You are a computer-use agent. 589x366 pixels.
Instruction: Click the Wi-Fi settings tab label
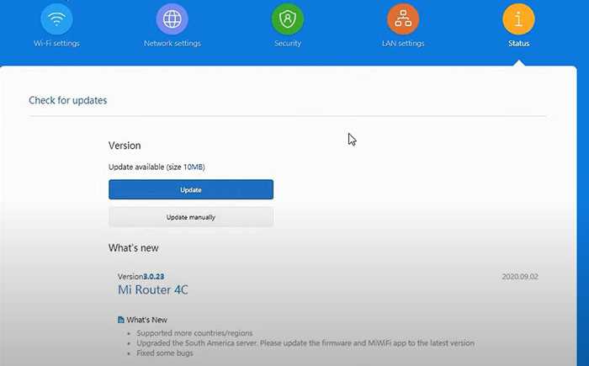[56, 43]
